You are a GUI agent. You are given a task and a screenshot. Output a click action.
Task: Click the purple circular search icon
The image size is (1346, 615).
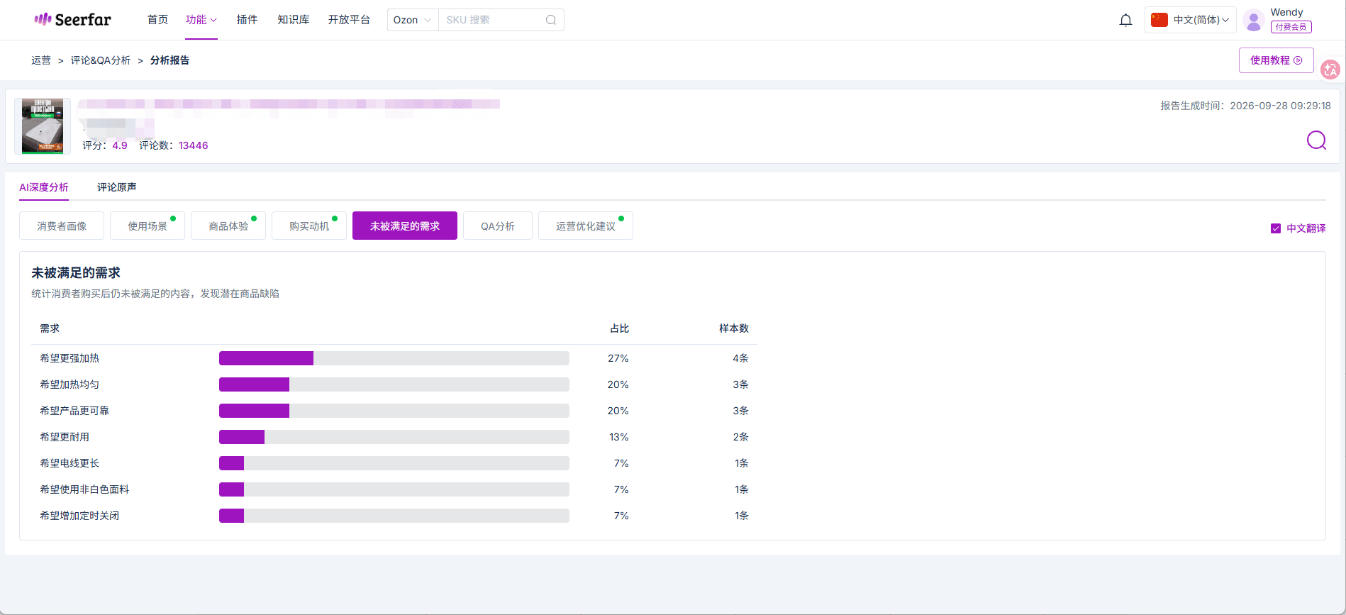[1316, 140]
